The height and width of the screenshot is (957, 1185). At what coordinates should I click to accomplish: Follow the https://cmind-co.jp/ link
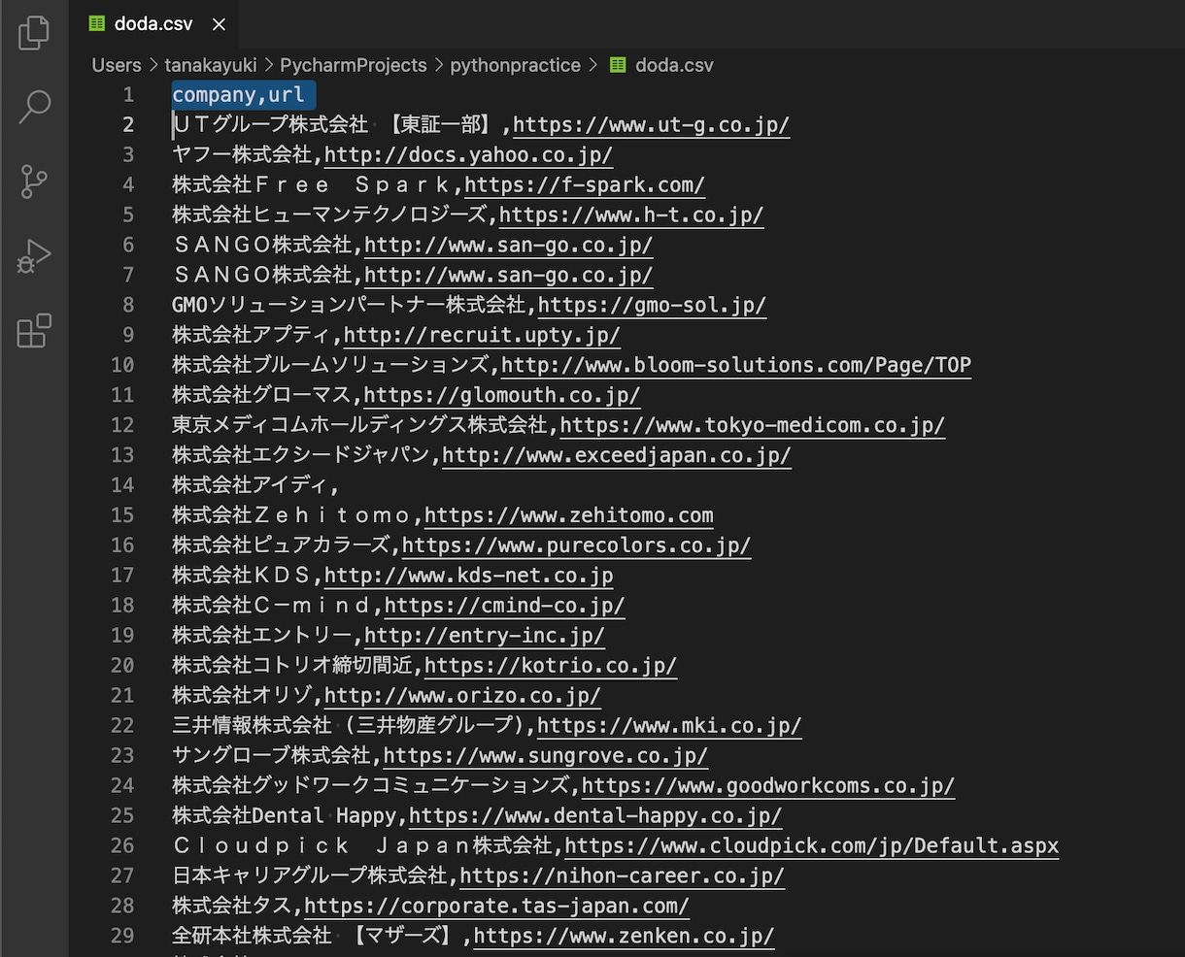click(504, 606)
